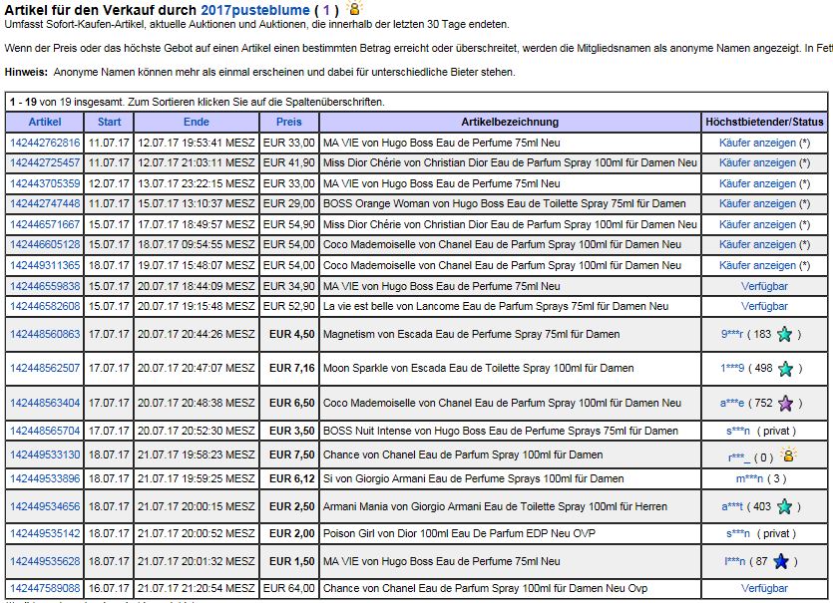Show buyer for item ending 13.07.17 23:22:15
The image size is (833, 603).
(757, 183)
